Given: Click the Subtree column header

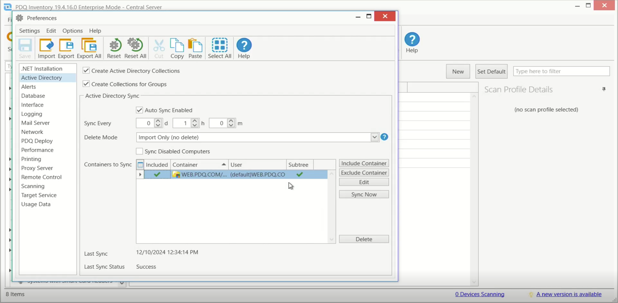Looking at the screenshot, I should pyautogui.click(x=300, y=165).
